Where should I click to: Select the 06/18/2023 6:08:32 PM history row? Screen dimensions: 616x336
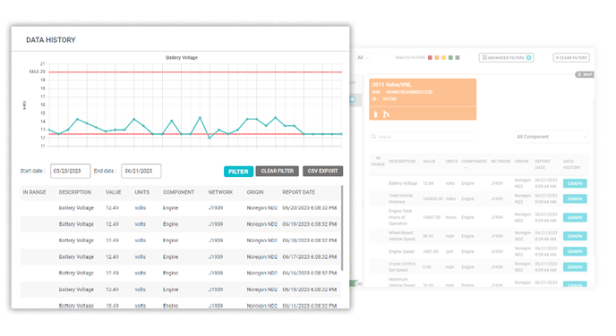(181, 240)
